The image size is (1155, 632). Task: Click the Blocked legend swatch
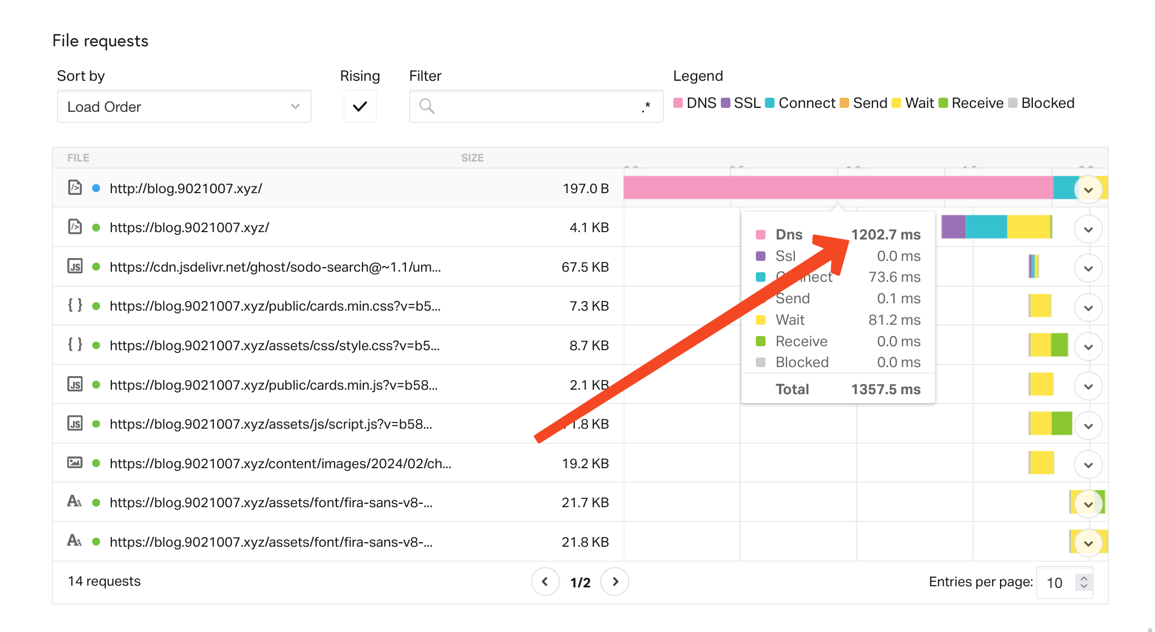pyautogui.click(x=1013, y=103)
